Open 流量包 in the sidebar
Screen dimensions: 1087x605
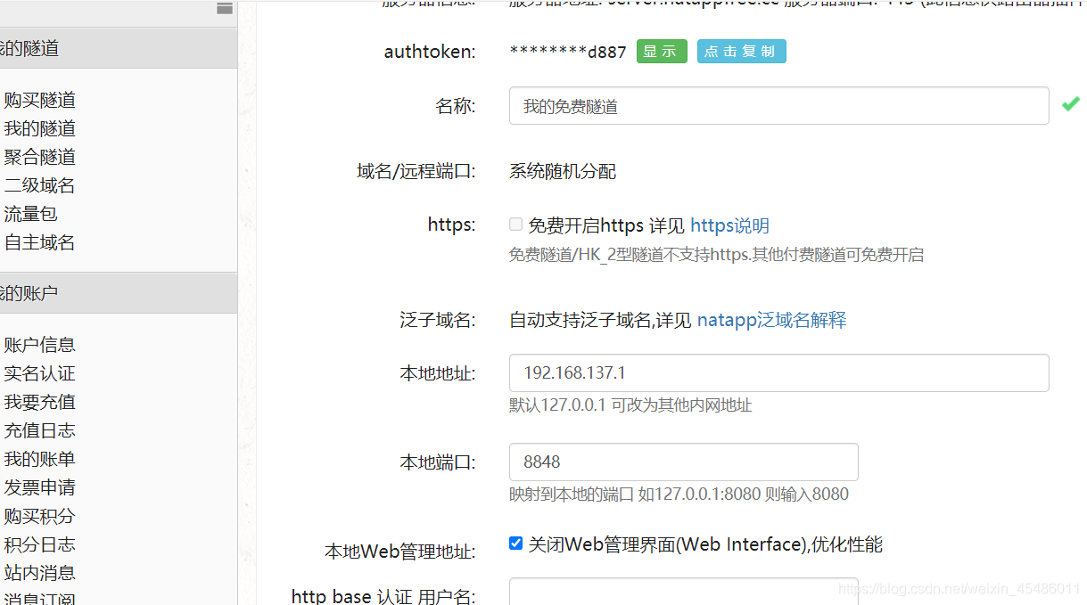(x=30, y=214)
